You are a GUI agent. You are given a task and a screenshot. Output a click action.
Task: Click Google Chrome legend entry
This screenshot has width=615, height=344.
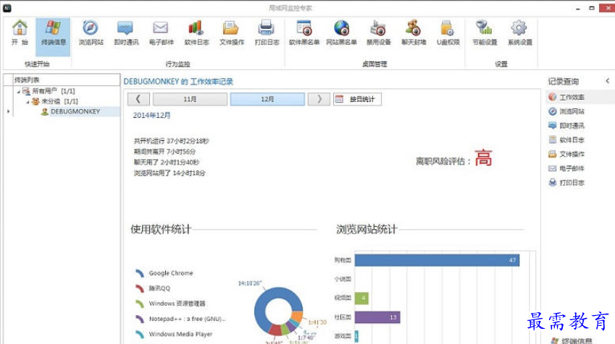(x=164, y=273)
